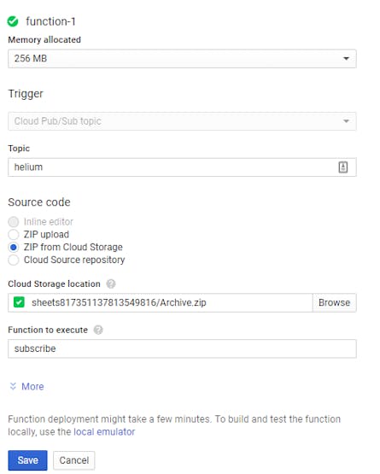380x474 pixels.
Task: Expand the More settings section
Action: tap(32, 386)
